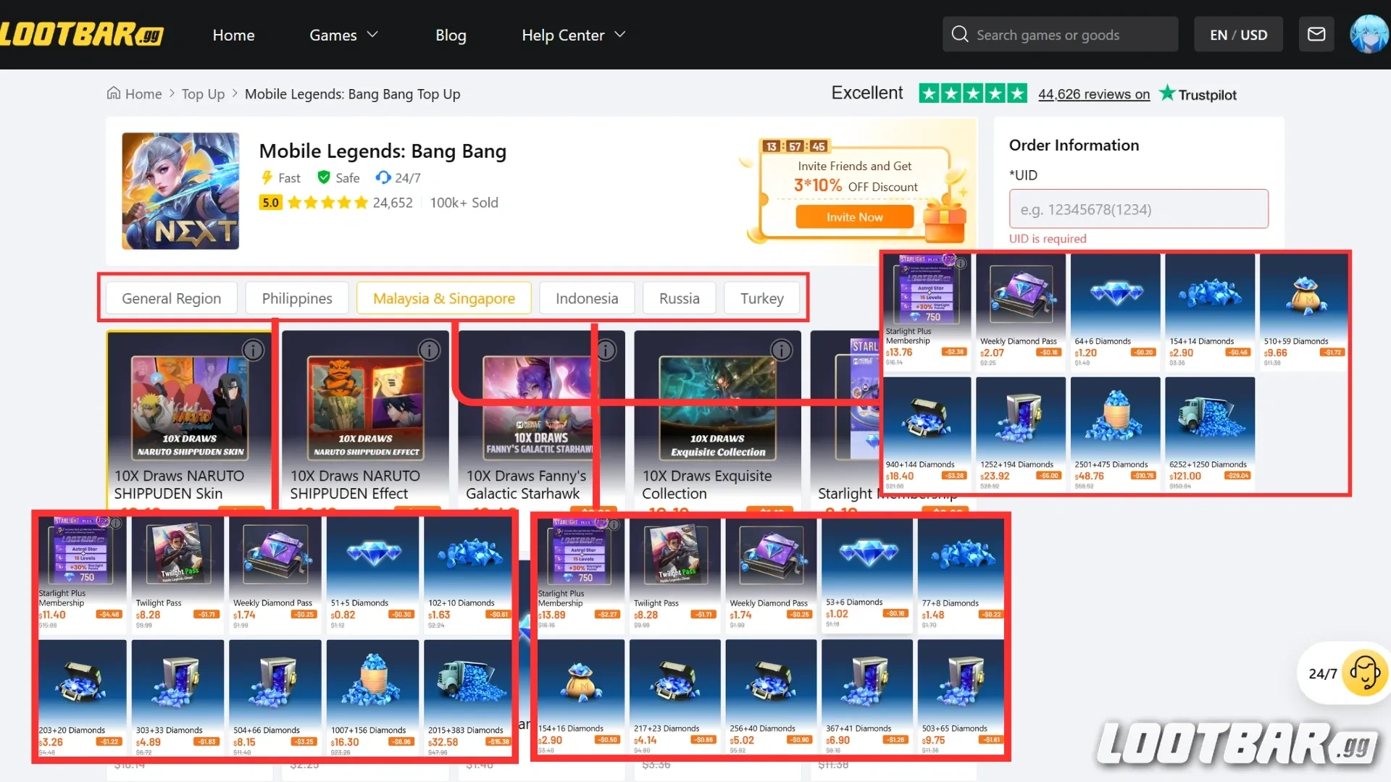Select the General Region tab

172,298
